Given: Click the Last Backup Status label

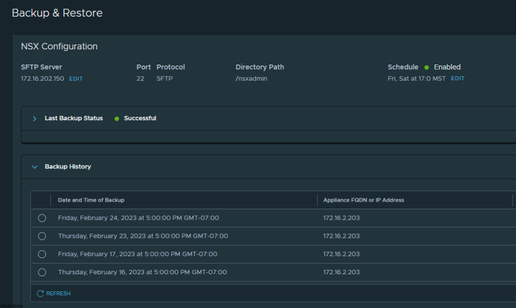Looking at the screenshot, I should tap(74, 118).
